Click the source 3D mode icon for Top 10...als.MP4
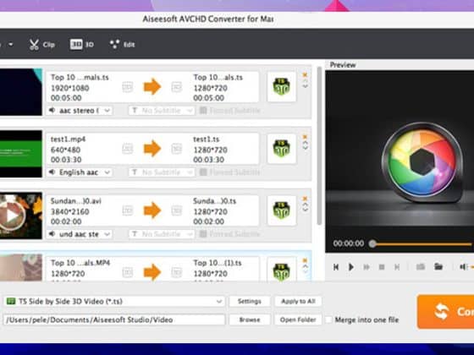 pos(128,272)
